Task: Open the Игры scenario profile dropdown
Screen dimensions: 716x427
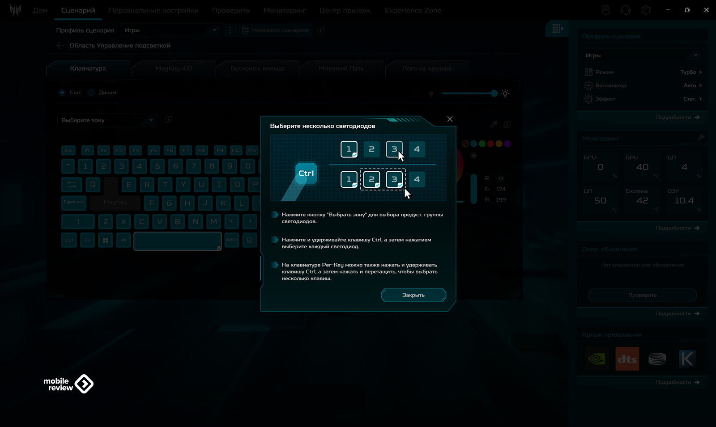Action: click(x=170, y=30)
